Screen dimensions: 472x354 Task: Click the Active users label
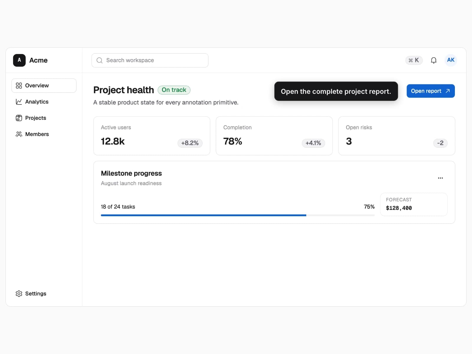[x=116, y=127]
